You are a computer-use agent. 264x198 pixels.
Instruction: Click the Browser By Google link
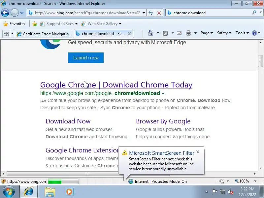click(x=163, y=121)
